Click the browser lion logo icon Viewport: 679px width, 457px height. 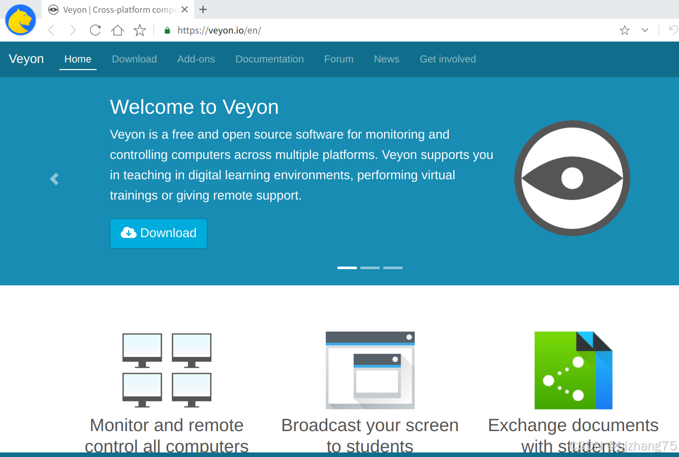click(20, 20)
